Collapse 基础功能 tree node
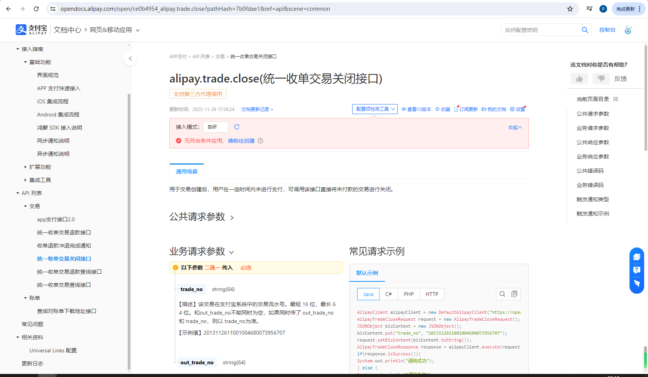 pos(25,62)
